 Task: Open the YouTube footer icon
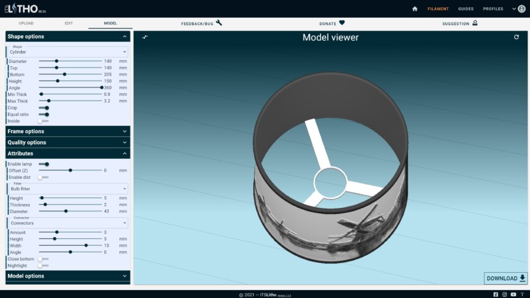[513, 295]
